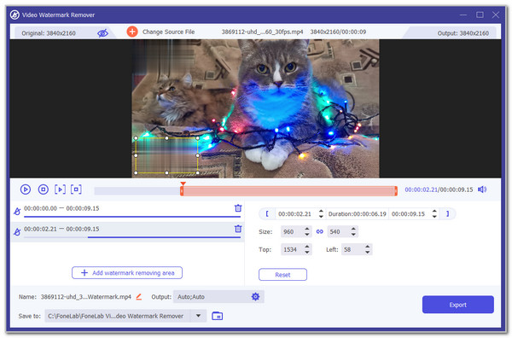Minimize the Video Watermark Remover window
This screenshot has height=338, width=512.
point(463,15)
